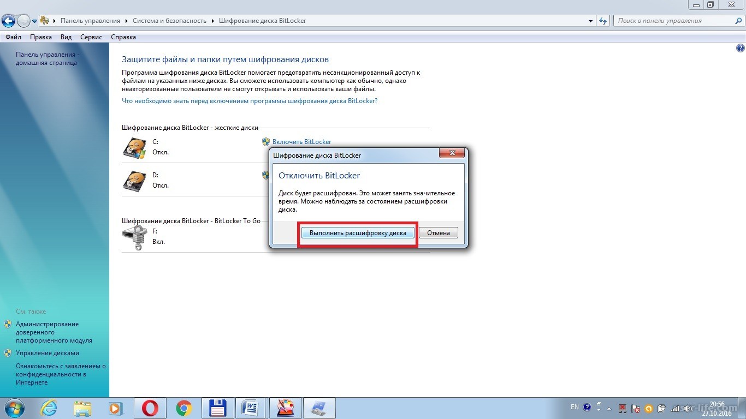746x419 pixels.
Task: Expand the address bar history dropdown
Action: (x=591, y=21)
